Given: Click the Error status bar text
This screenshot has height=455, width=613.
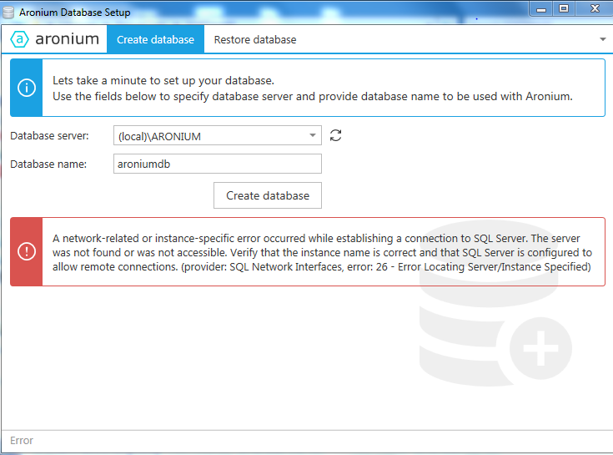Looking at the screenshot, I should [22, 441].
